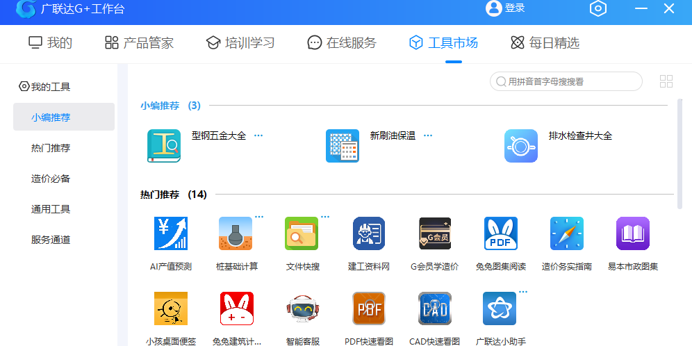This screenshot has height=346, width=692.
Task: Open the 新刷油保温 tool icon
Action: pos(343,146)
